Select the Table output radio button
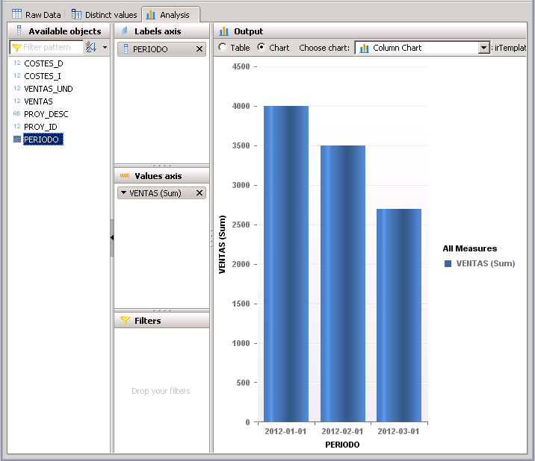 pos(223,48)
